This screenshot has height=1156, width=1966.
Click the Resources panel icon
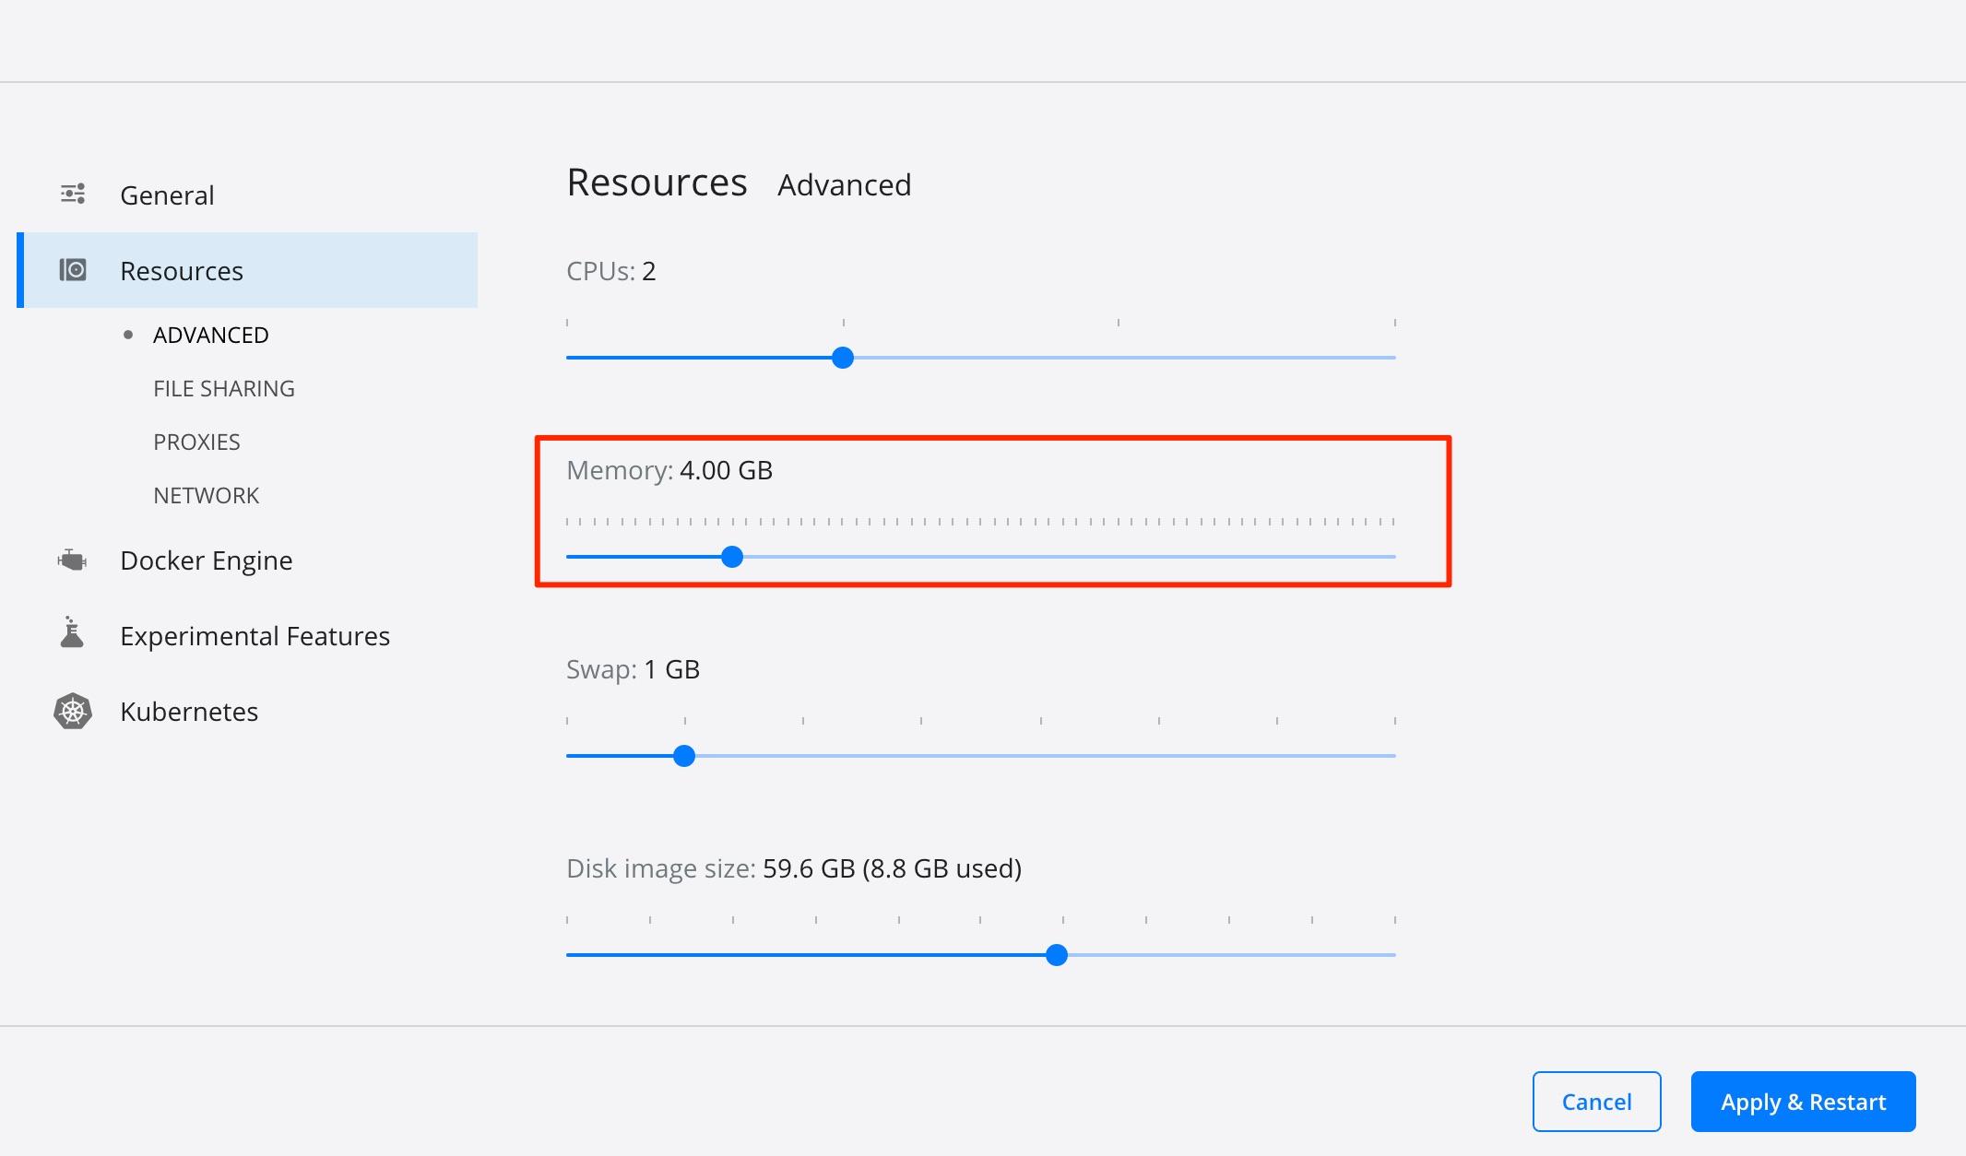point(75,270)
